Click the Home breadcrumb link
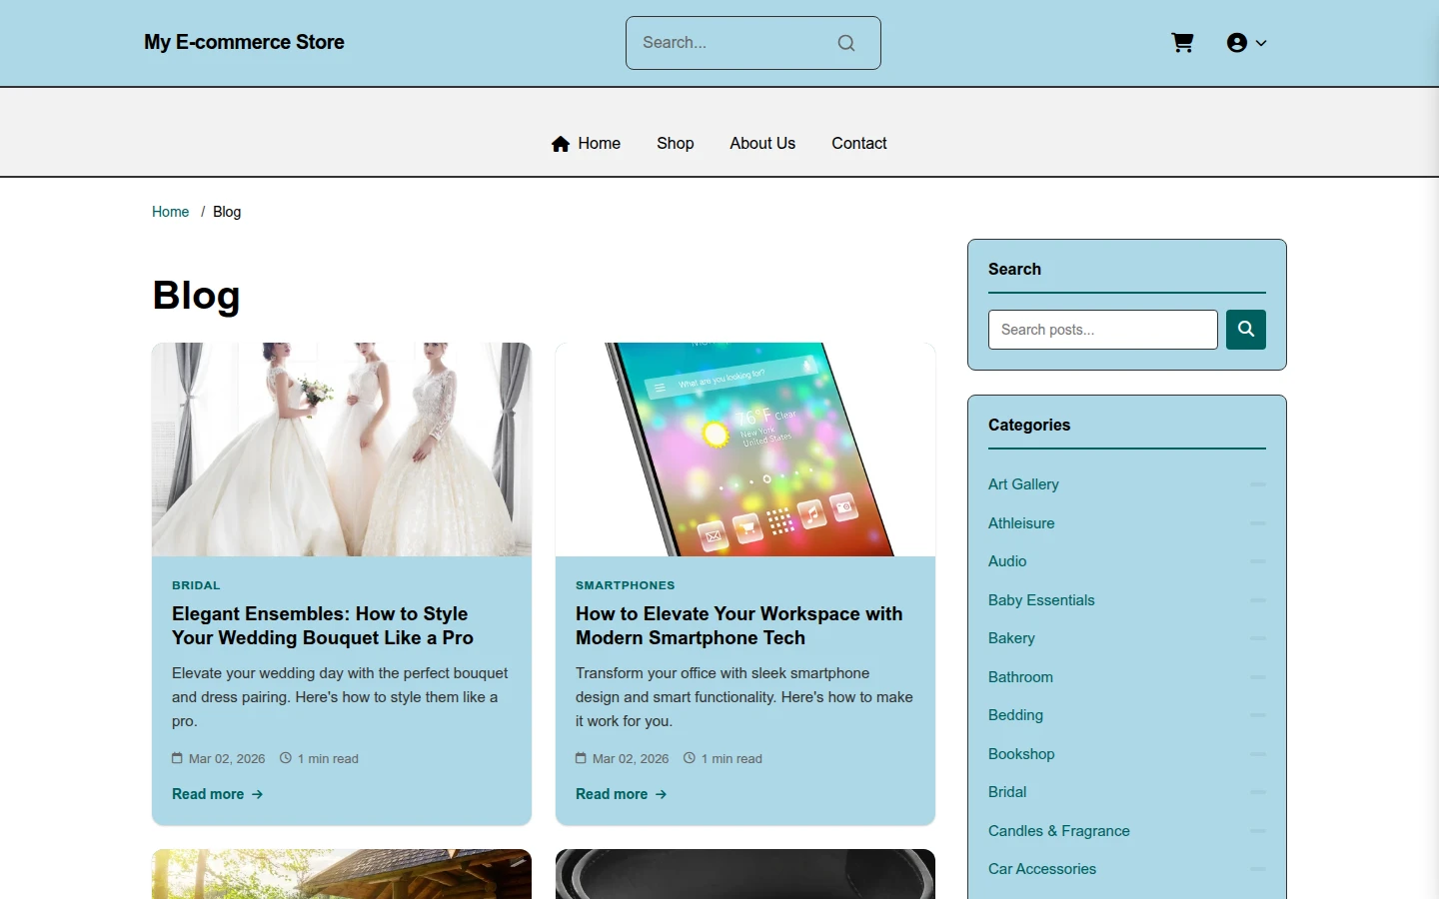The image size is (1439, 899). coord(171,212)
